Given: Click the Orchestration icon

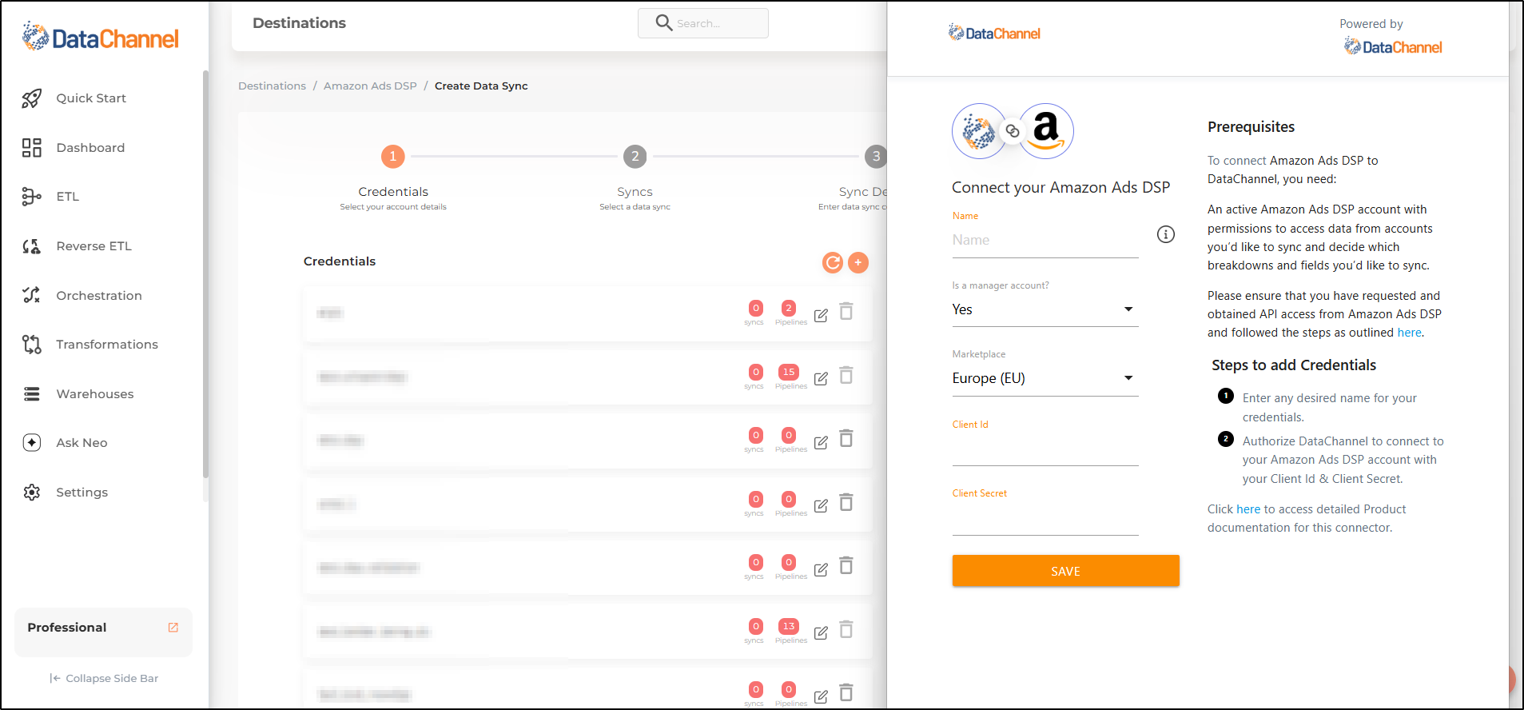Looking at the screenshot, I should point(31,296).
